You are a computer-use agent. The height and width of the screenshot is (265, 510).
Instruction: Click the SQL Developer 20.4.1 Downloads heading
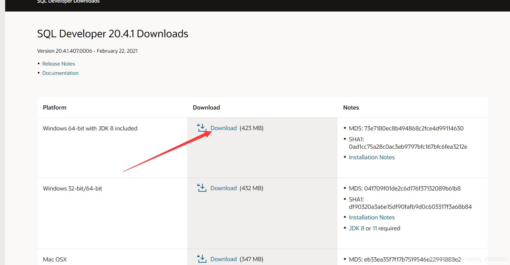pos(113,34)
